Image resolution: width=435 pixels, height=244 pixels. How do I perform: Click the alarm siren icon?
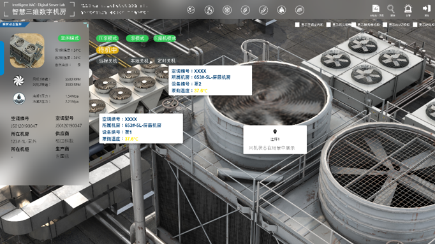point(408,9)
